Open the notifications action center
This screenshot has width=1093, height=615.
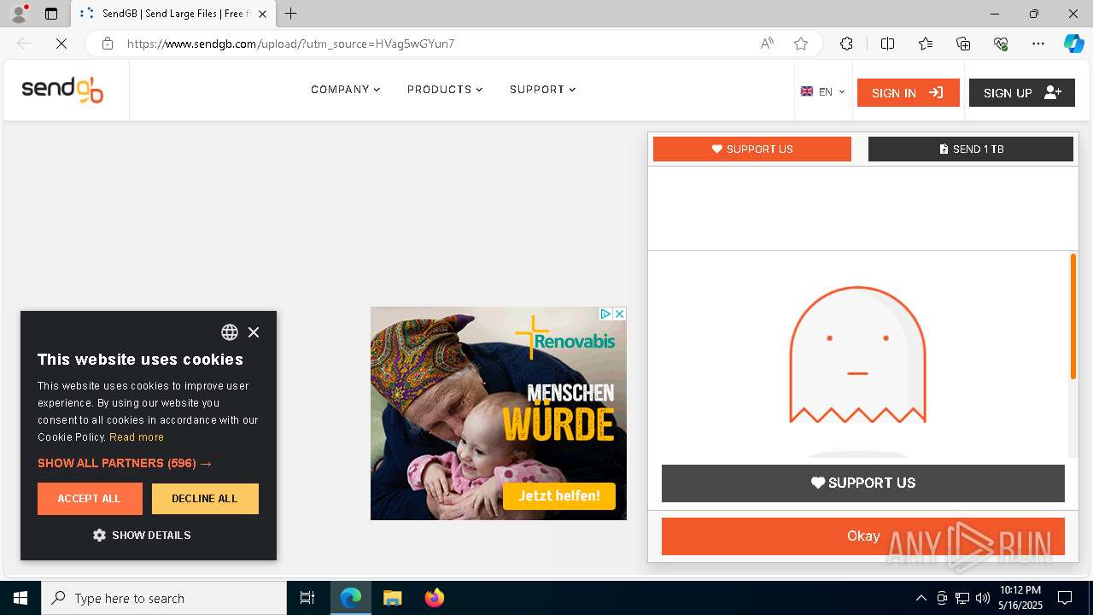(x=1065, y=598)
